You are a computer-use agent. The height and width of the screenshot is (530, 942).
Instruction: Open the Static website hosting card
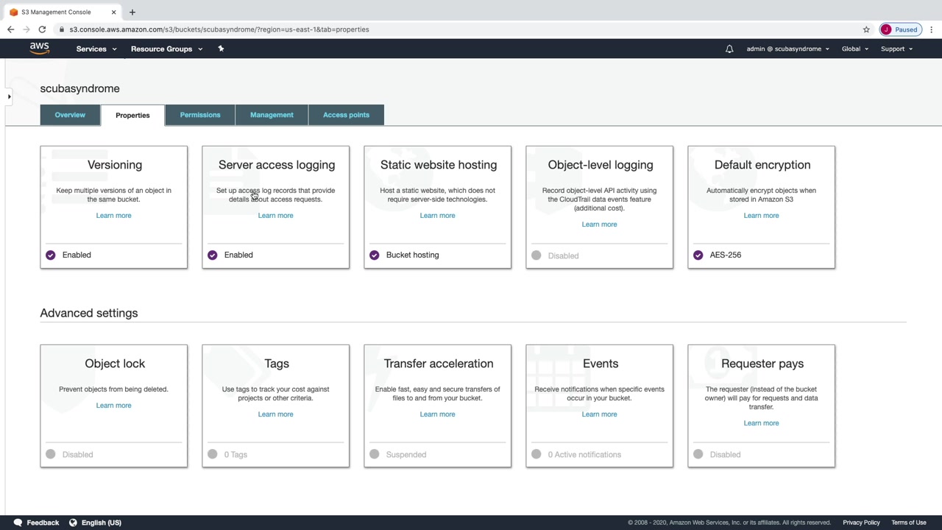point(438,207)
